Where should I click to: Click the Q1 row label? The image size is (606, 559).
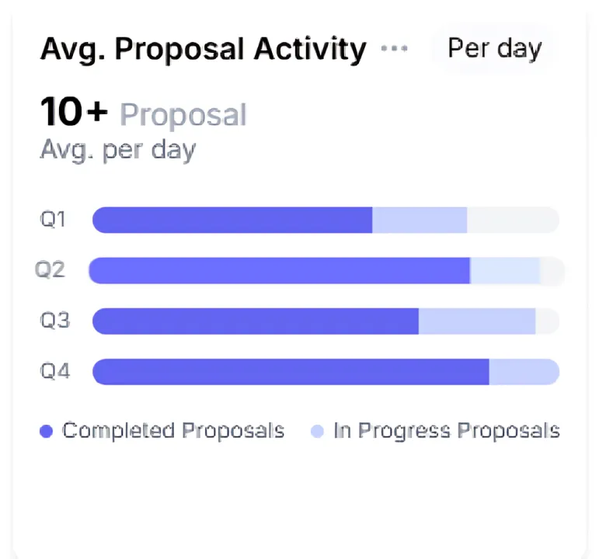tap(54, 220)
